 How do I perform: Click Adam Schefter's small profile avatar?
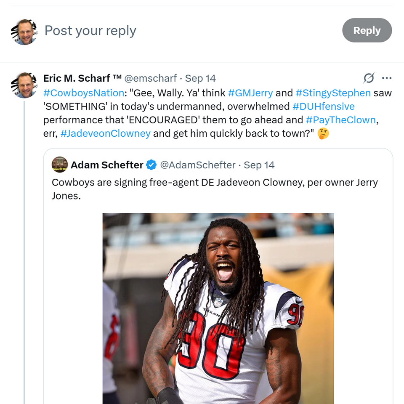pyautogui.click(x=60, y=165)
